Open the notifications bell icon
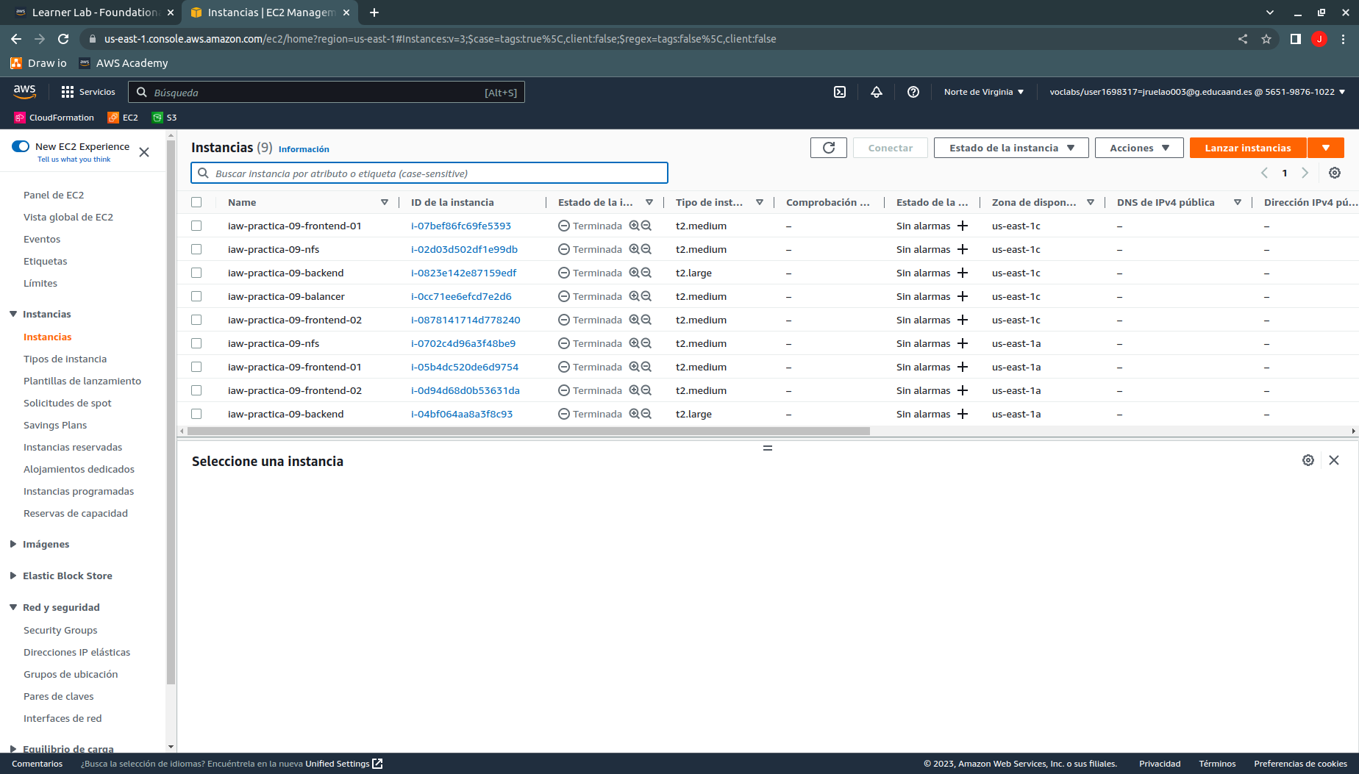This screenshot has height=774, width=1359. click(x=877, y=92)
